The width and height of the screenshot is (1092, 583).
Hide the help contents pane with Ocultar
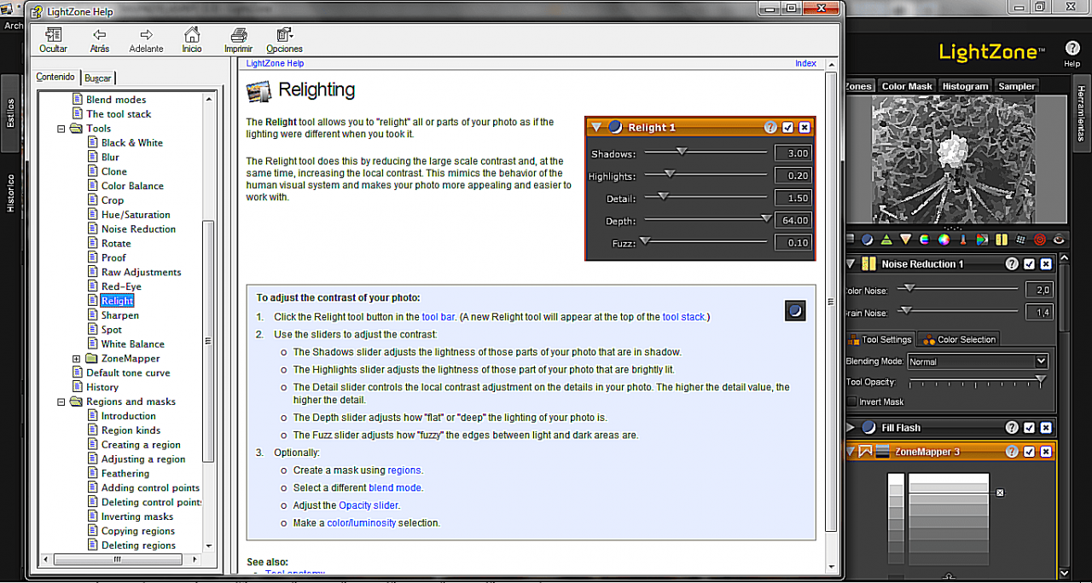[x=54, y=39]
